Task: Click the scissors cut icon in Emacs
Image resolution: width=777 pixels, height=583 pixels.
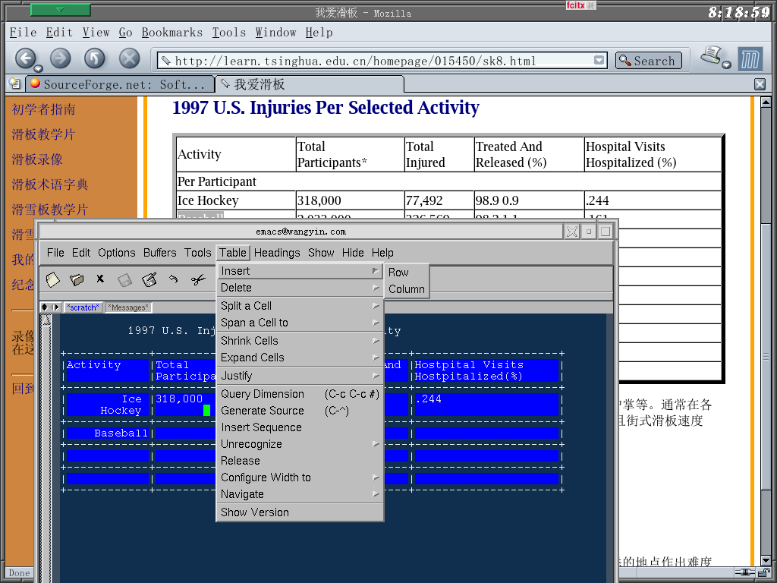Action: (198, 280)
